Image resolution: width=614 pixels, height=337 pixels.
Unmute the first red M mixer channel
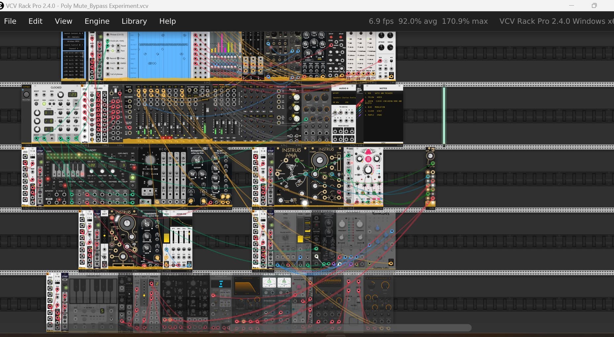click(163, 138)
